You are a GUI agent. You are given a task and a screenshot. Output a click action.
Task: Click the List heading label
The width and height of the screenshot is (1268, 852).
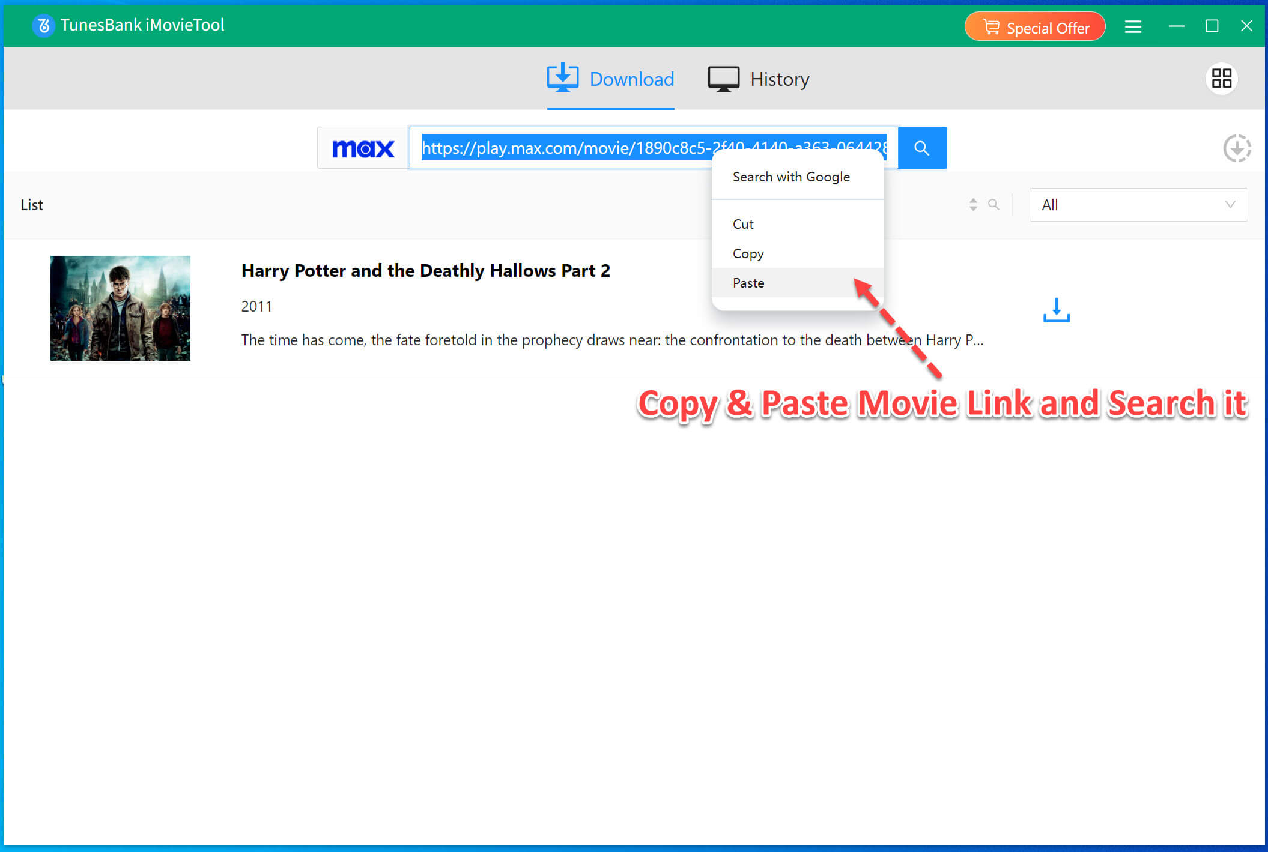click(32, 205)
